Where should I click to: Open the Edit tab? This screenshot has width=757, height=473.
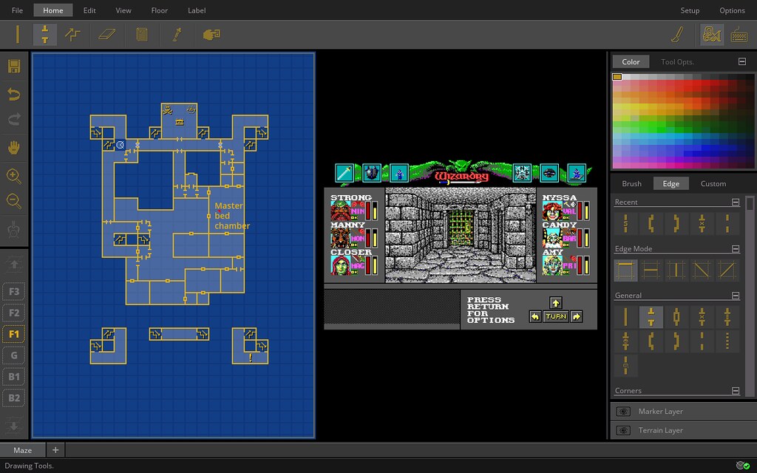89,10
